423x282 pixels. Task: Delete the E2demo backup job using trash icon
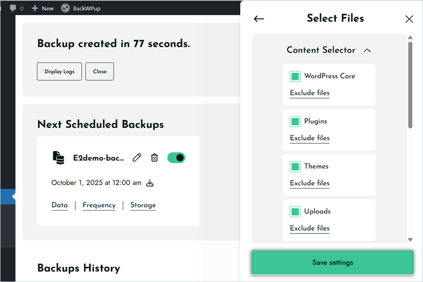tap(154, 158)
